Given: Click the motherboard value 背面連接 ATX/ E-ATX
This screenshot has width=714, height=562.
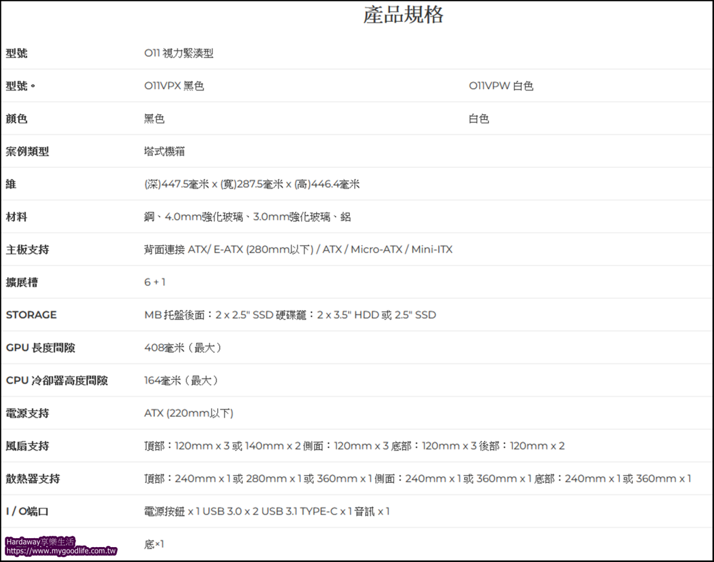Looking at the screenshot, I should pos(298,250).
